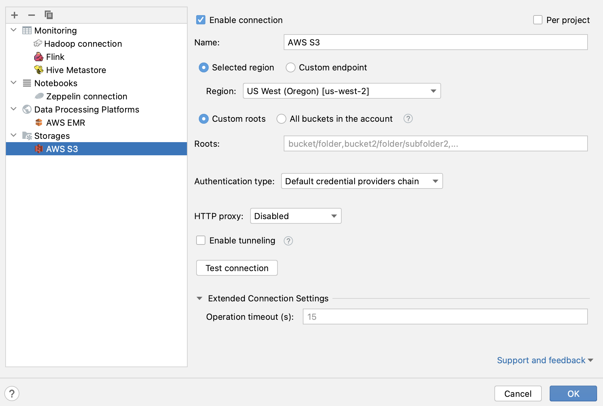Click the OK button
The width and height of the screenshot is (603, 406).
573,393
